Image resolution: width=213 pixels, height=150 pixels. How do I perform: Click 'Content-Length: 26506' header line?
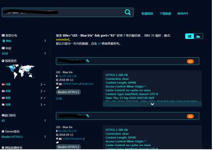[120, 137]
